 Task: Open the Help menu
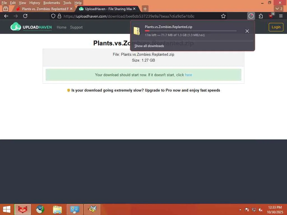pos(78,3)
